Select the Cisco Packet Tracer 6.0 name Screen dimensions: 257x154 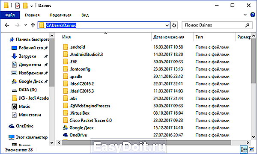[x=90, y=121]
